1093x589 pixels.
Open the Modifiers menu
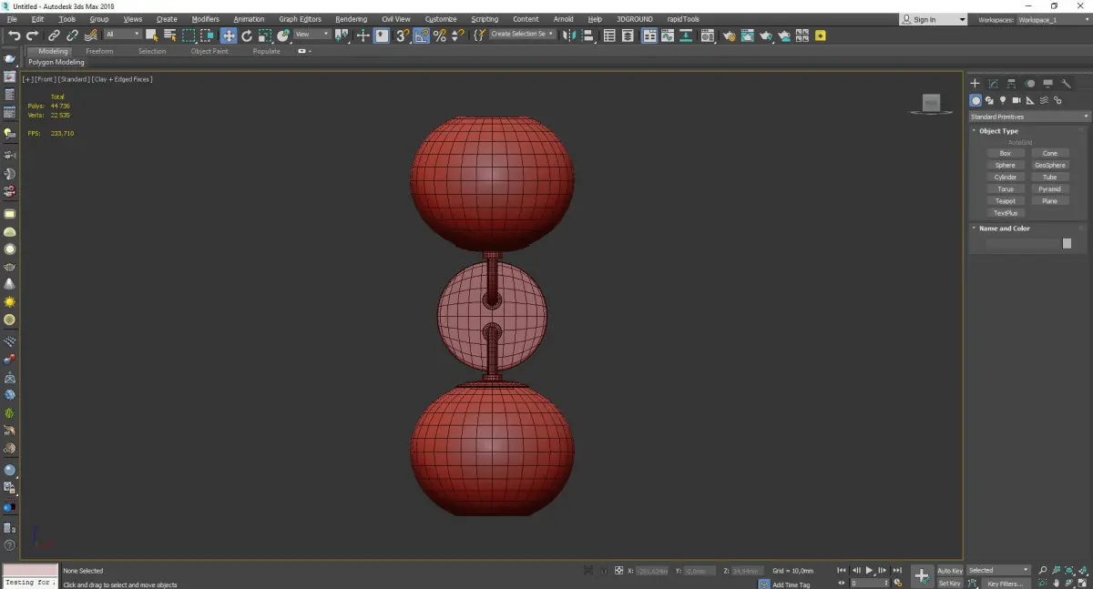[x=205, y=19]
